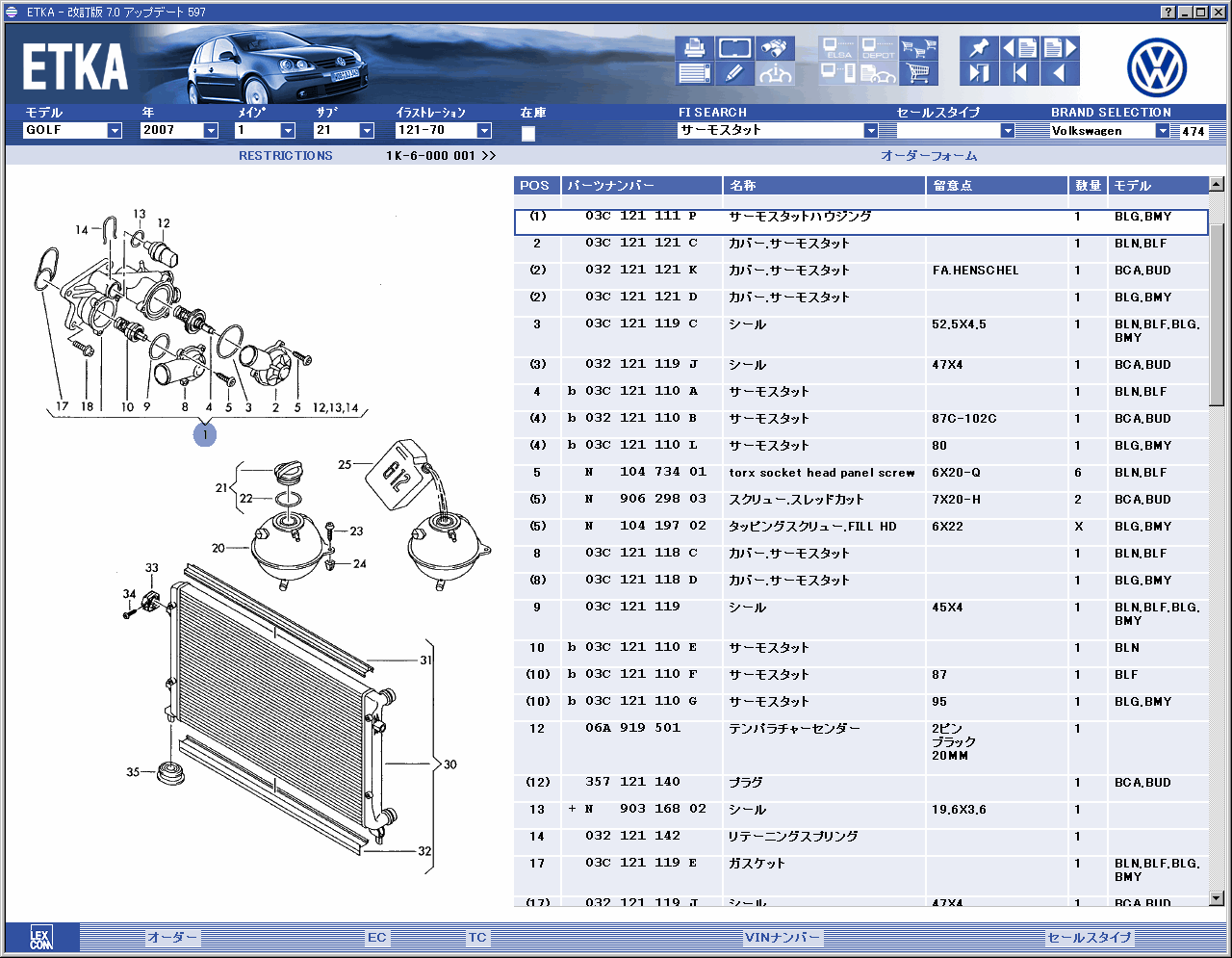1232x958 pixels.
Task: Click the pushpin bookmark icon
Action: 979,47
